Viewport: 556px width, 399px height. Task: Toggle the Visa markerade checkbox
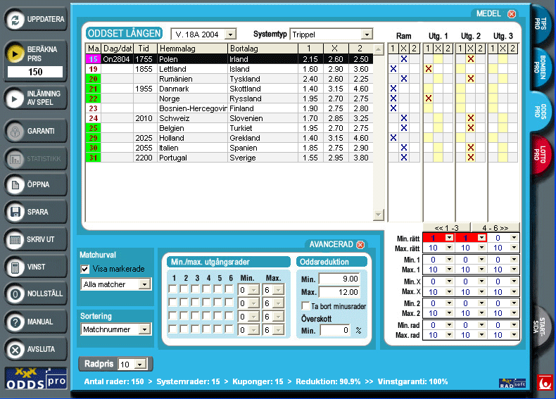[x=85, y=269]
